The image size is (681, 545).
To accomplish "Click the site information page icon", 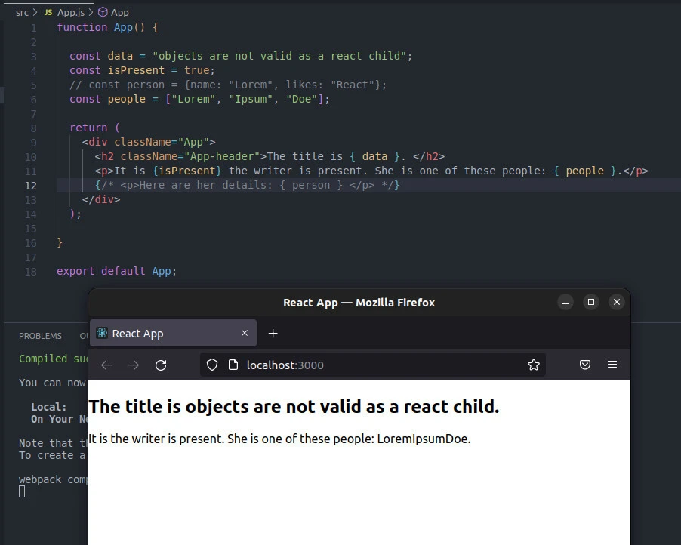I will pos(232,365).
